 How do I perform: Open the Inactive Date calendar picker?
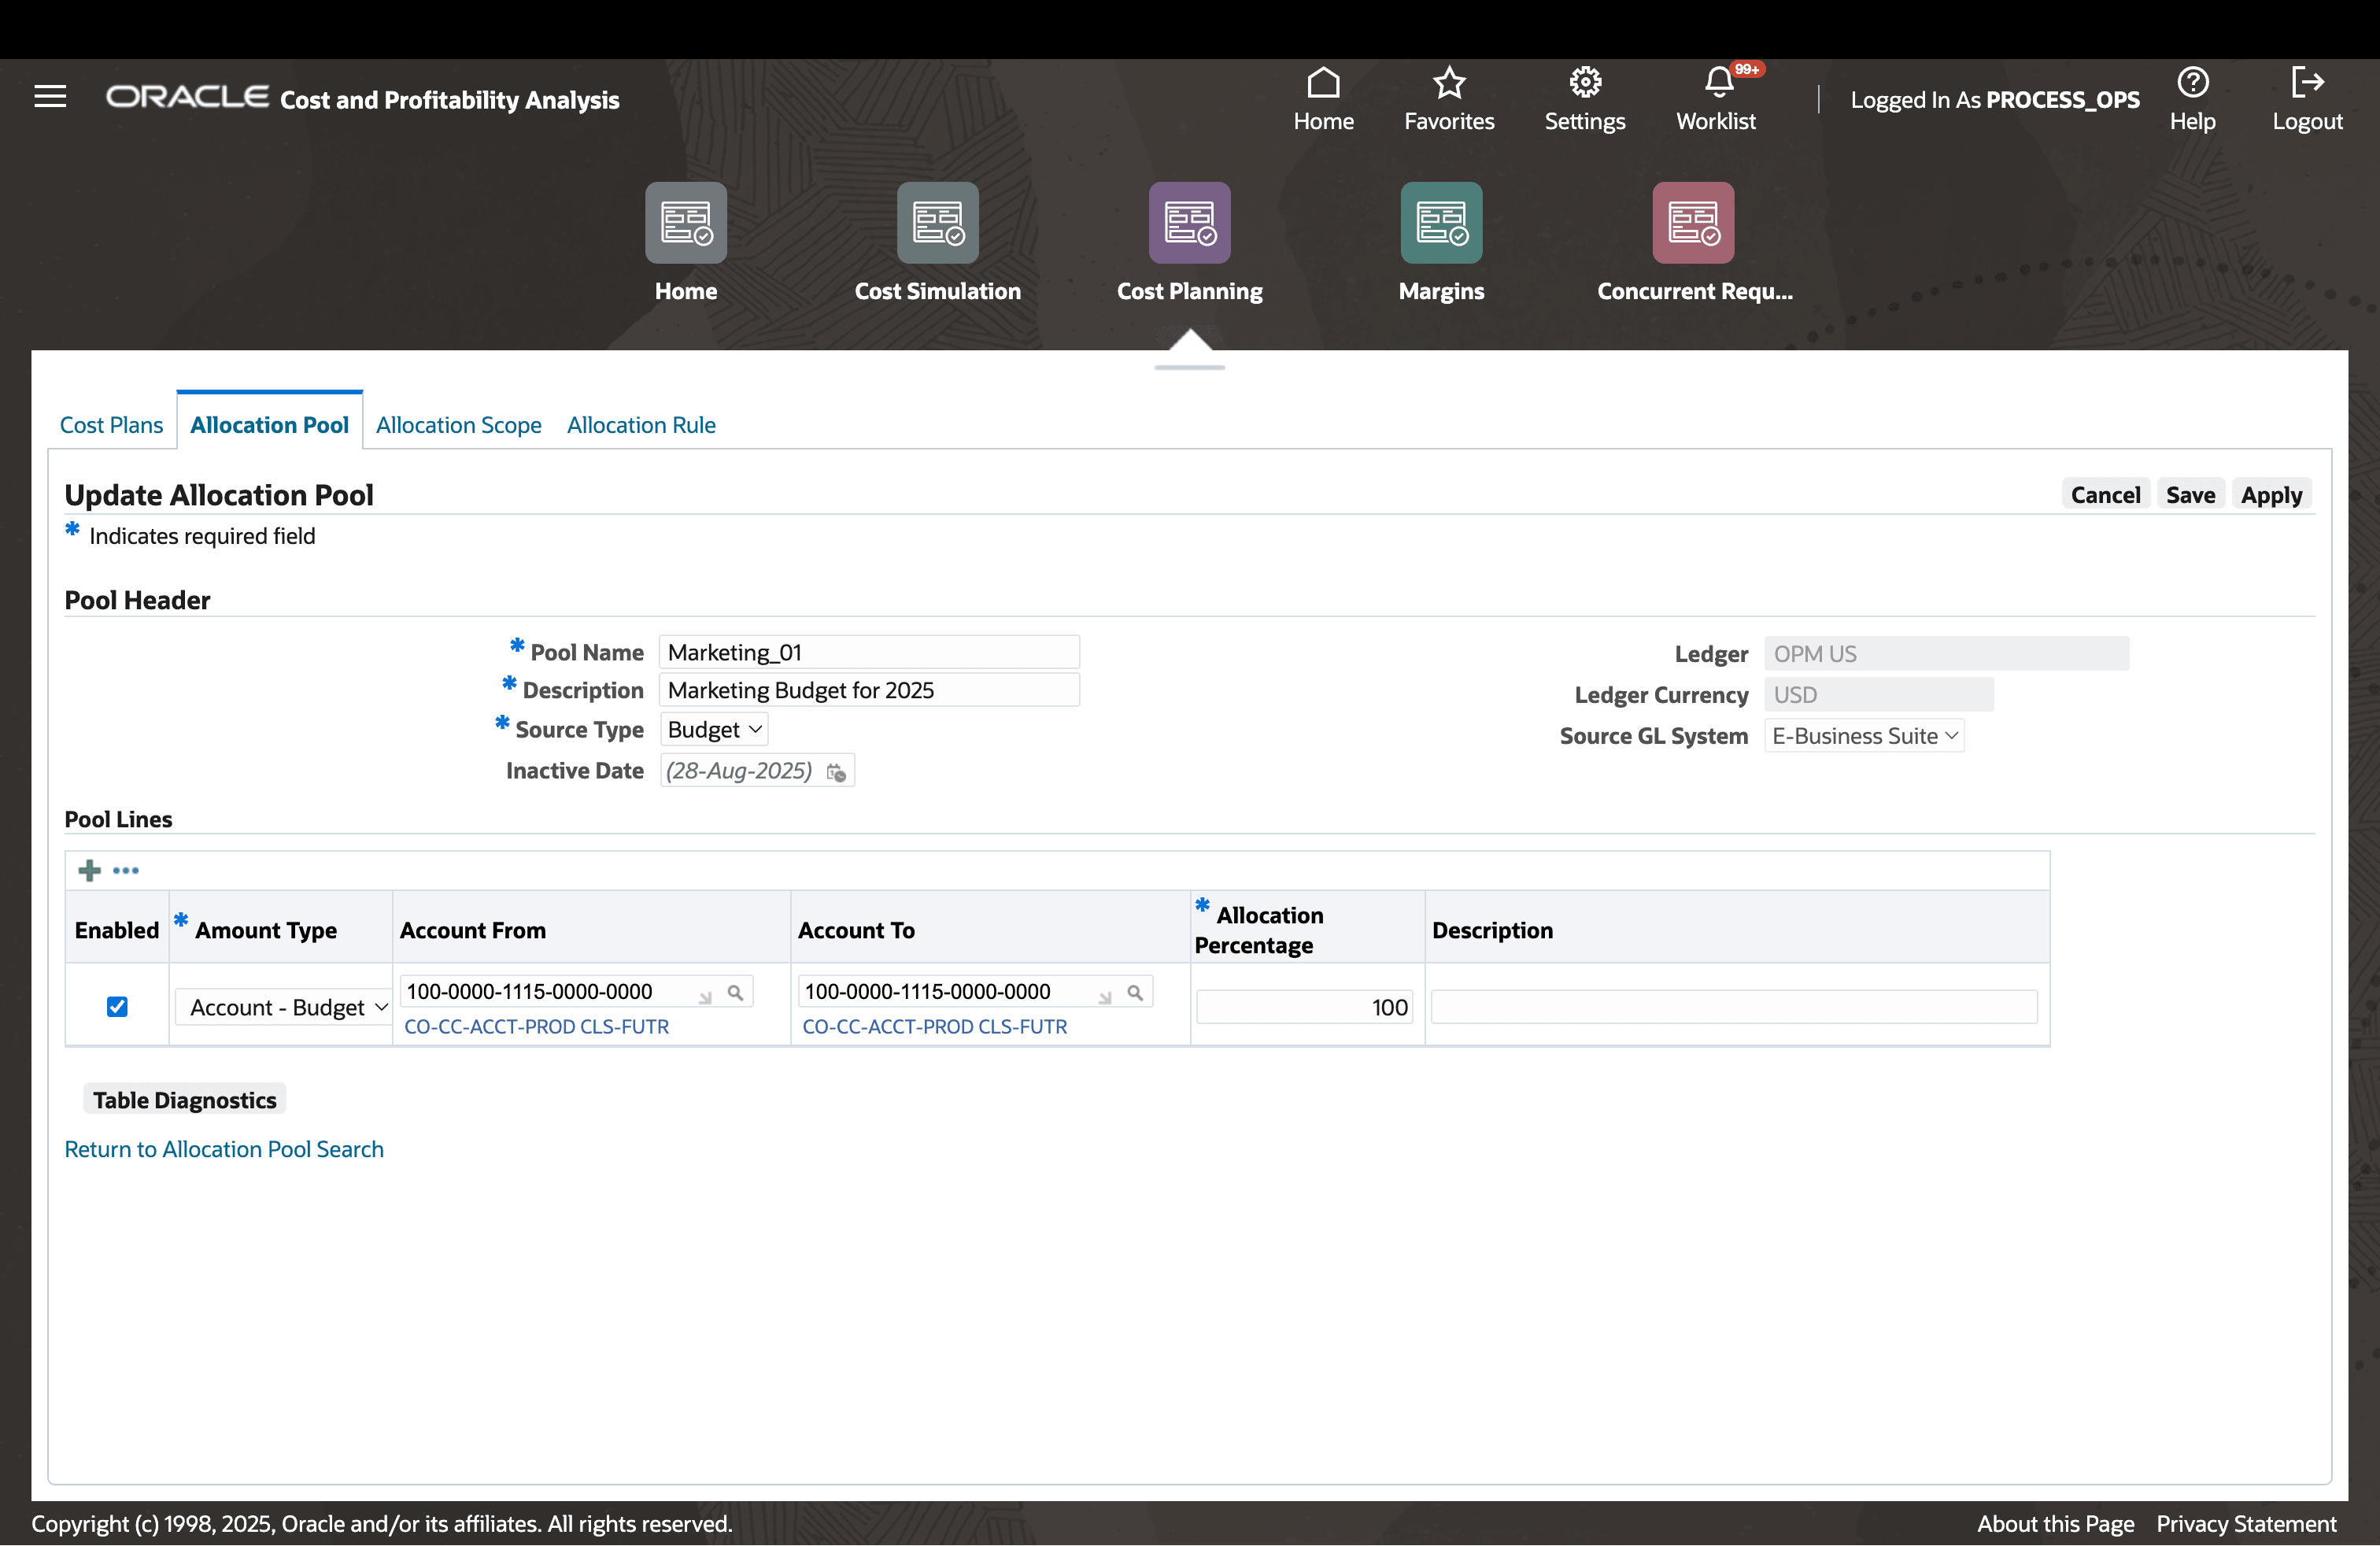coord(836,772)
